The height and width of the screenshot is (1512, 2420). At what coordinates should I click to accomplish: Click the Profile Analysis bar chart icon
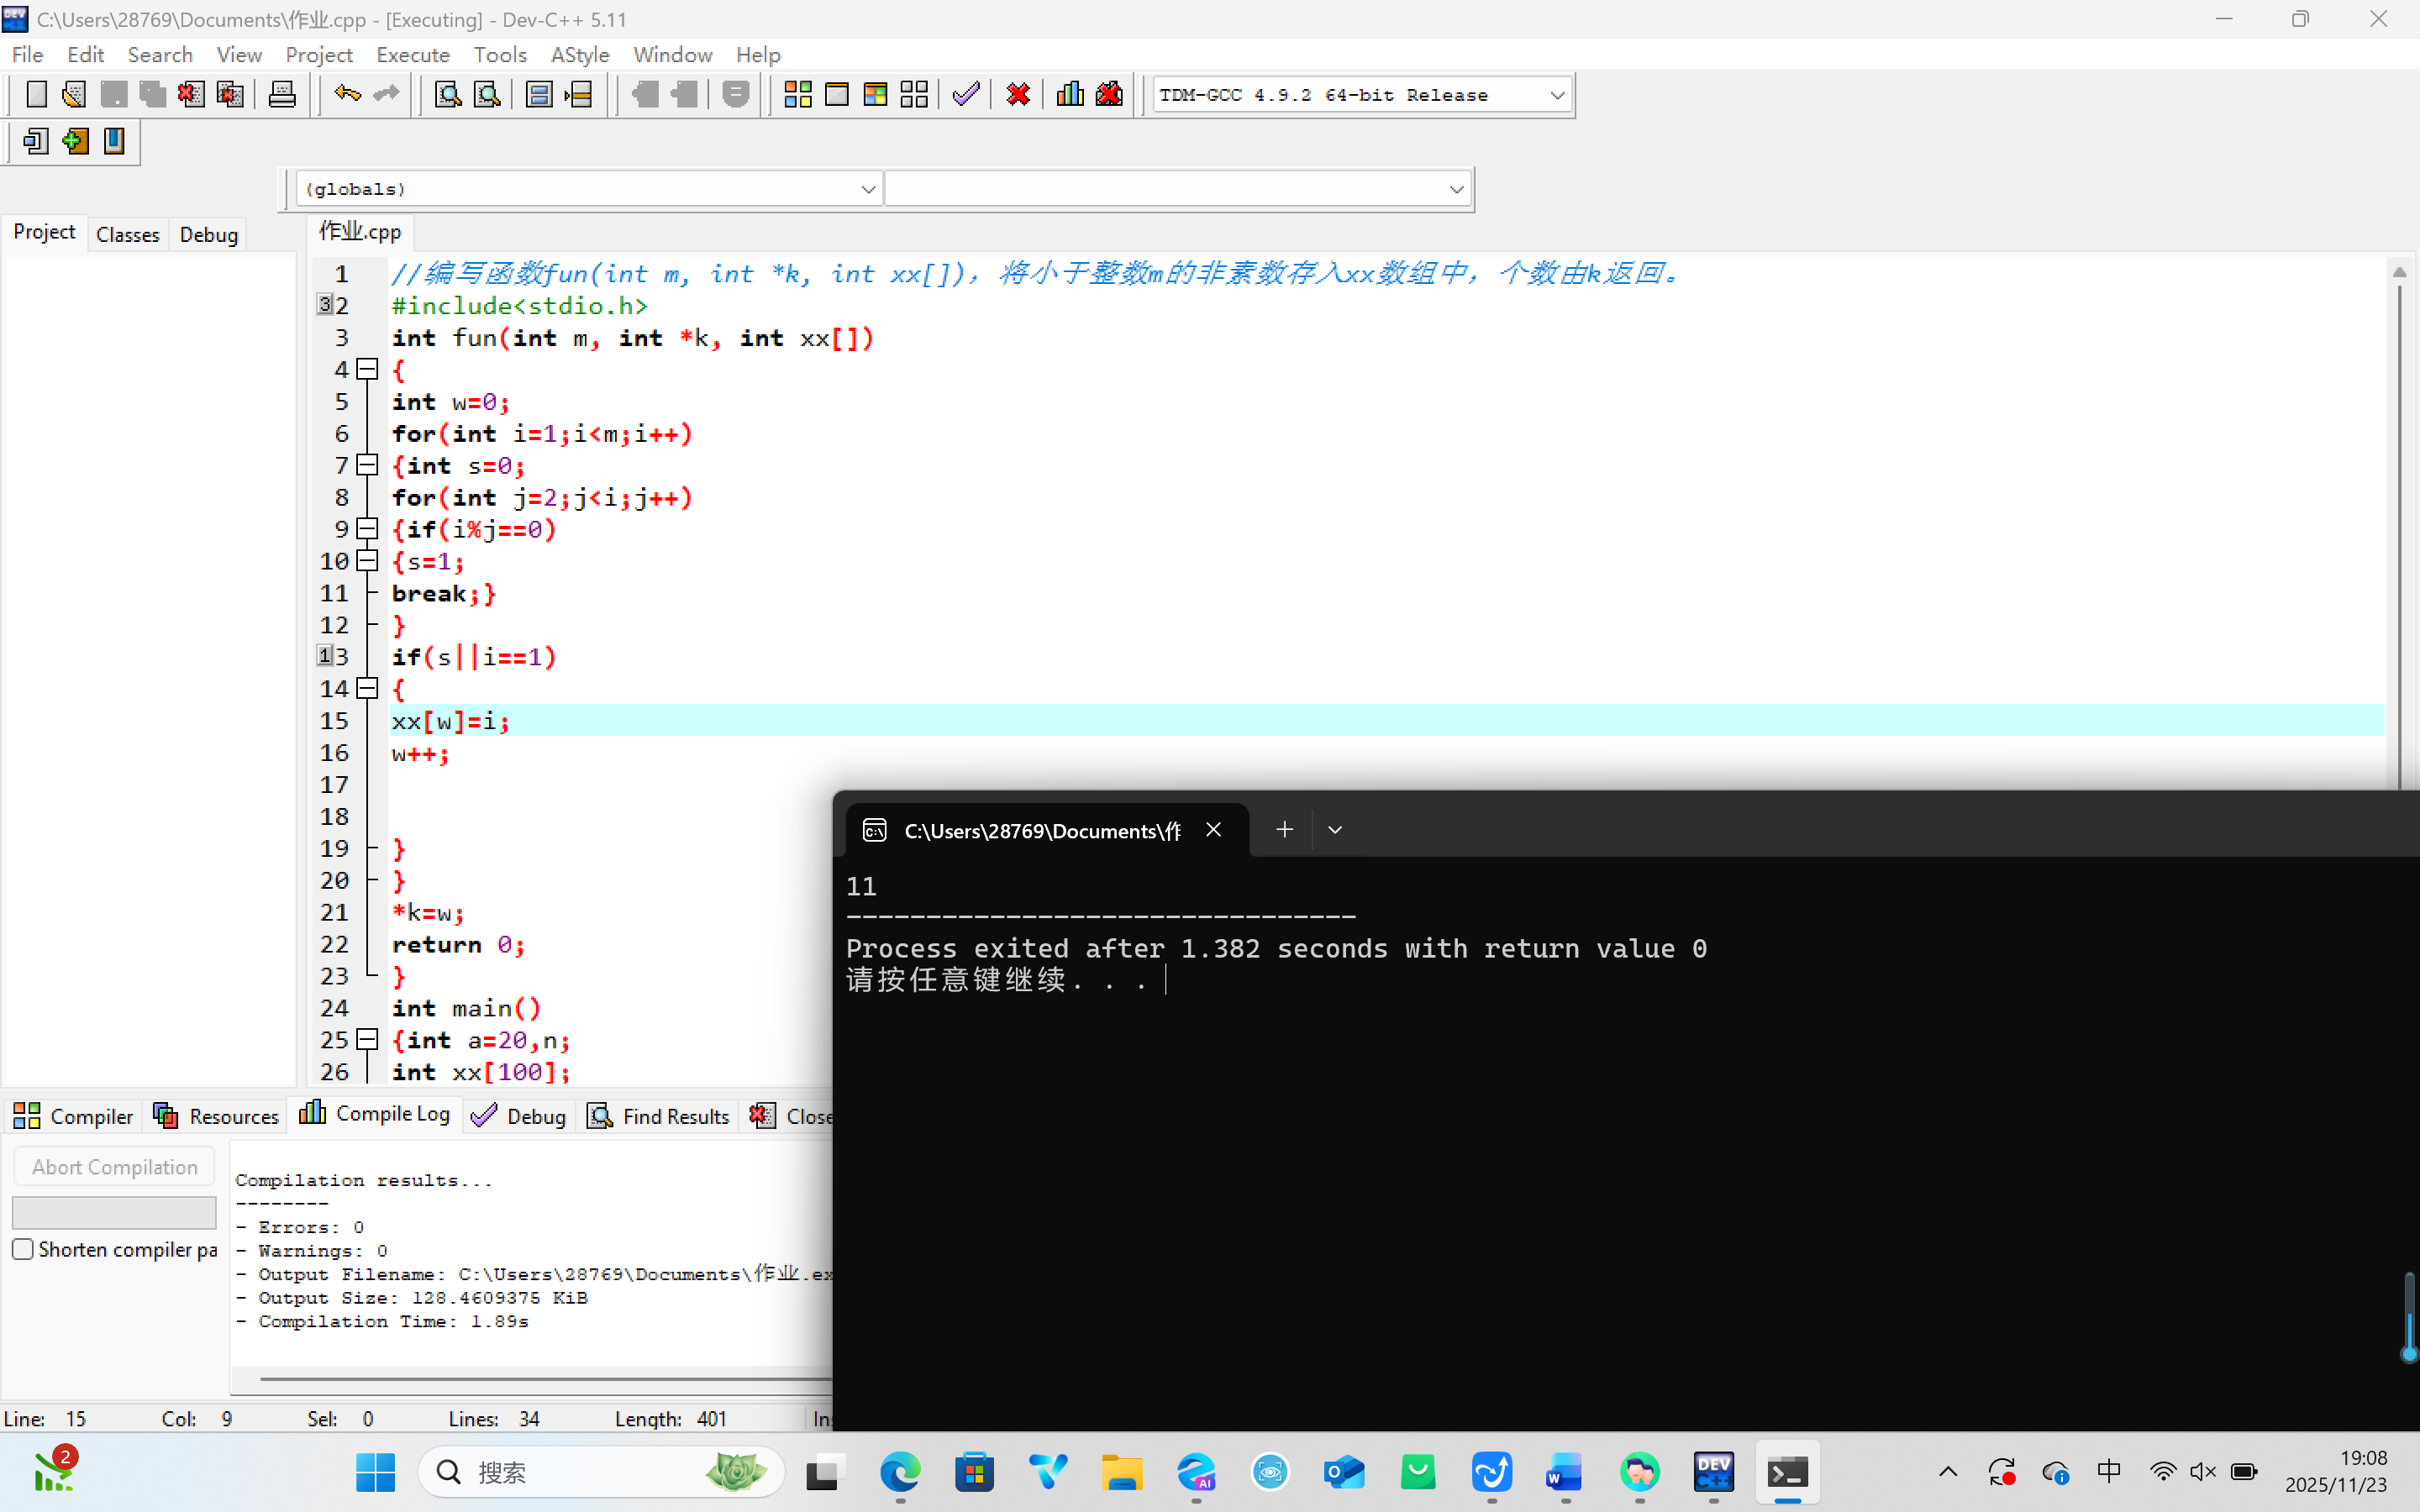[1069, 95]
